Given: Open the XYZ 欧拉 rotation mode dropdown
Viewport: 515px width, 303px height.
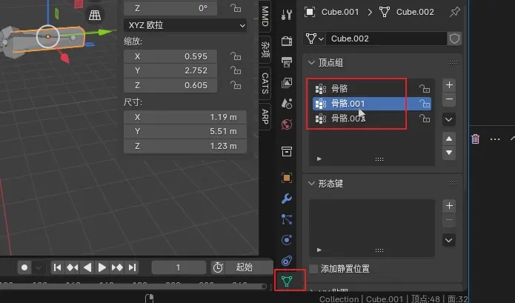Looking at the screenshot, I should (184, 26).
